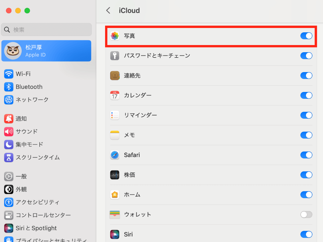
Task: Click the Calendar app icon
Action: pyautogui.click(x=115, y=95)
